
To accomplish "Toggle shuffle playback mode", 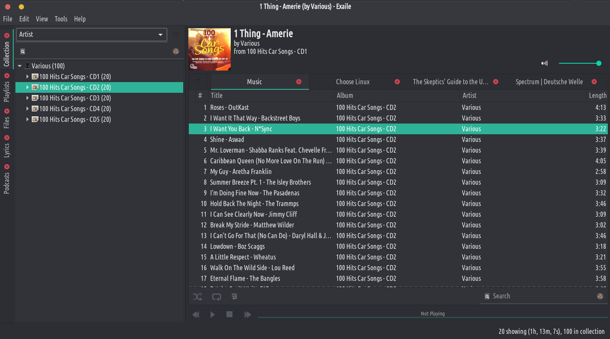I will [197, 296].
